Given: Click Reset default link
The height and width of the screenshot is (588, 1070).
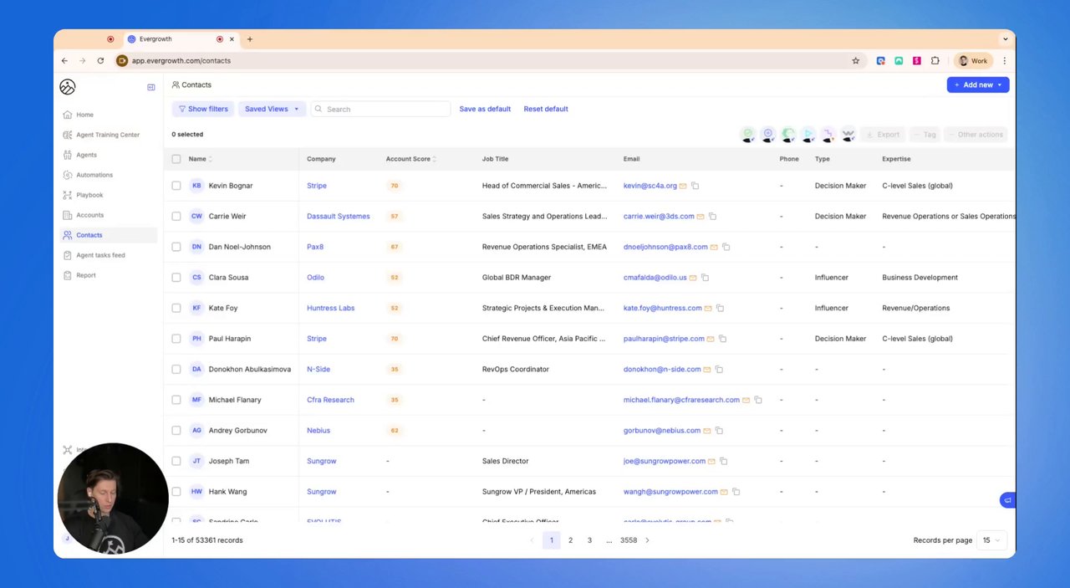Looking at the screenshot, I should tap(546, 109).
